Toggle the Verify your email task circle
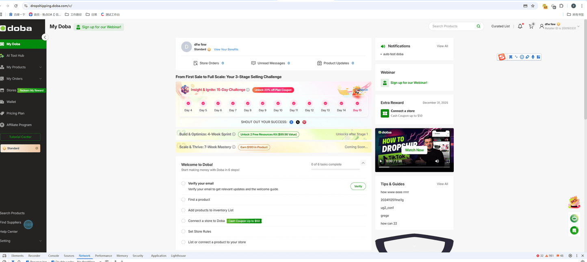The height and width of the screenshot is (262, 587). (x=183, y=183)
